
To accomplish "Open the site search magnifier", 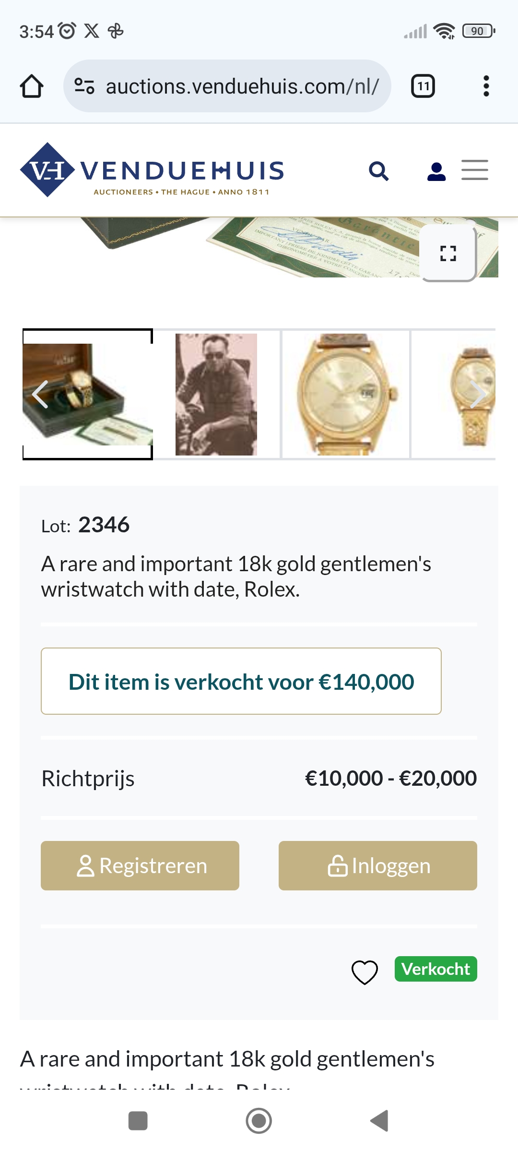I will tap(378, 171).
